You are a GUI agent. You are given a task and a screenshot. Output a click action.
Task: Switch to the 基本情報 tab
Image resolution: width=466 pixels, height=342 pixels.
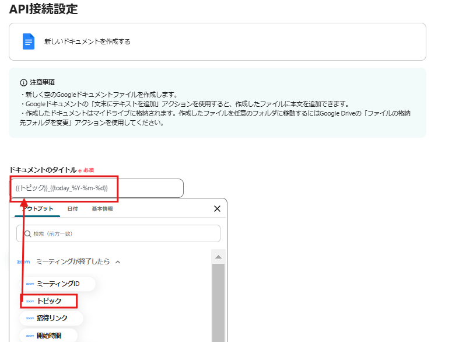pos(102,209)
